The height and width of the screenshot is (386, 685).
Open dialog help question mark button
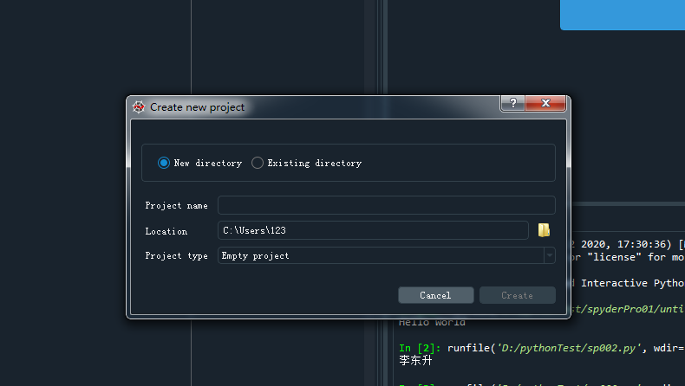[512, 103]
